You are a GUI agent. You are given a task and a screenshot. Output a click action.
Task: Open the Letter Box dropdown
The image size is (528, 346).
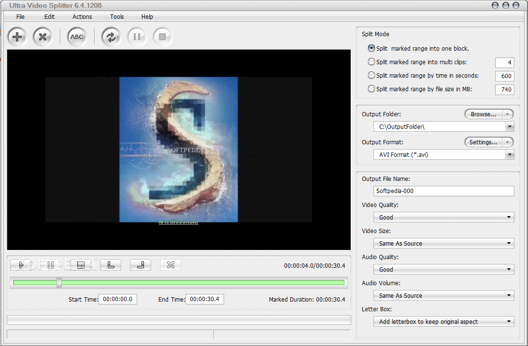click(444, 321)
